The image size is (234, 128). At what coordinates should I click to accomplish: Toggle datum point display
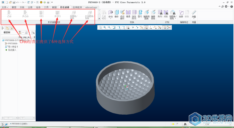[x=155, y=27]
